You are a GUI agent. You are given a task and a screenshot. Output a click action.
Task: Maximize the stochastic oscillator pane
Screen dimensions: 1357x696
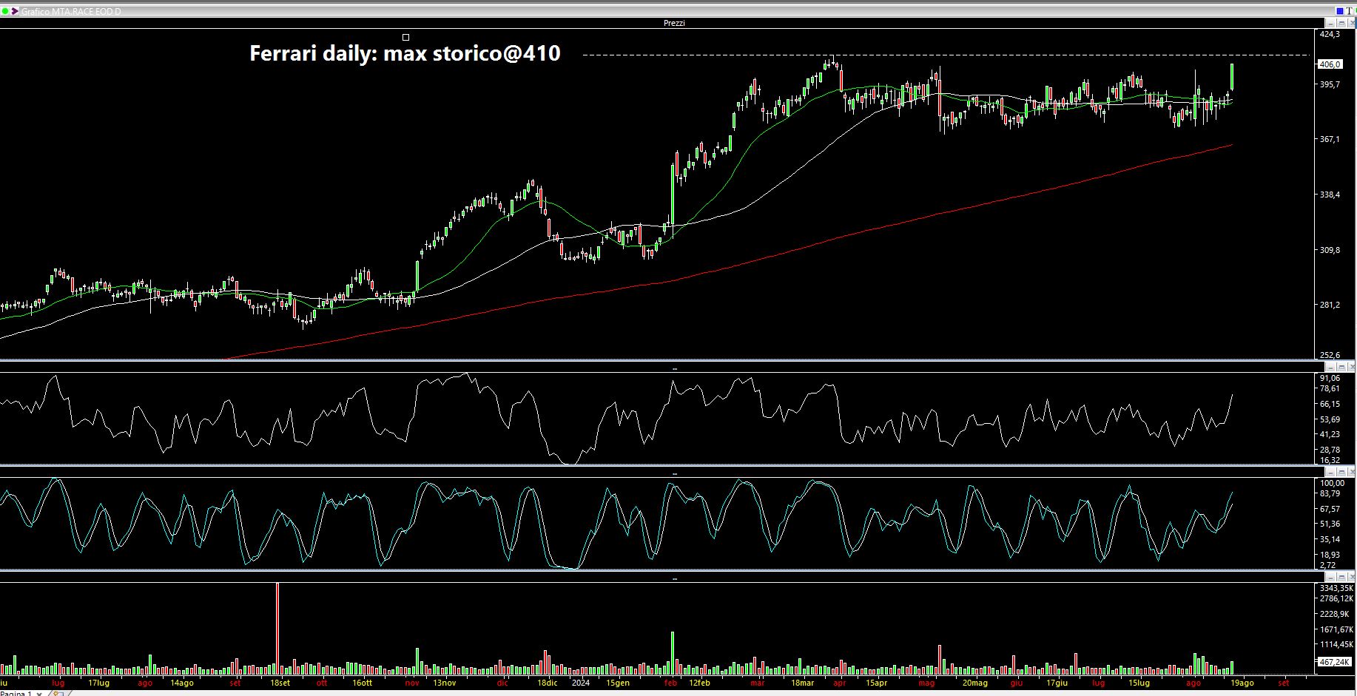coord(1341,472)
